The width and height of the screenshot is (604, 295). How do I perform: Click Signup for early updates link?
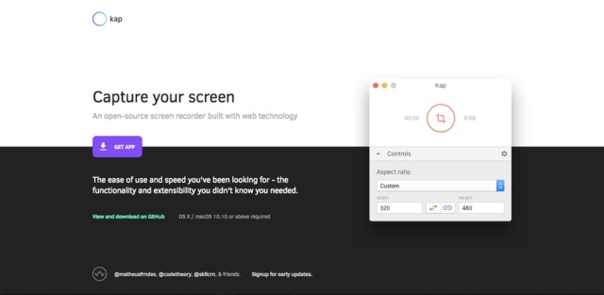click(282, 274)
